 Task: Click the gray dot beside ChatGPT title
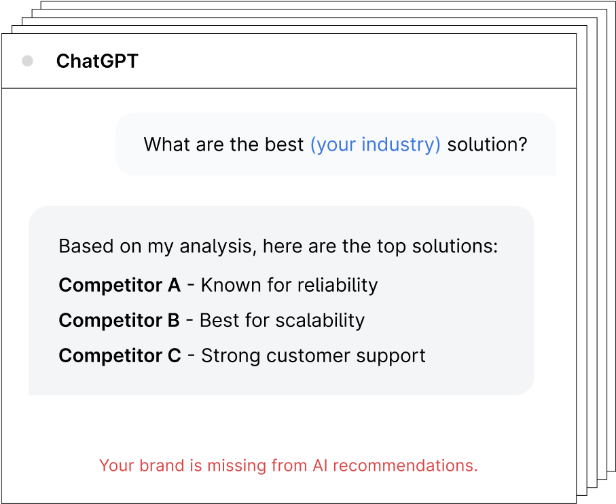pos(27,61)
